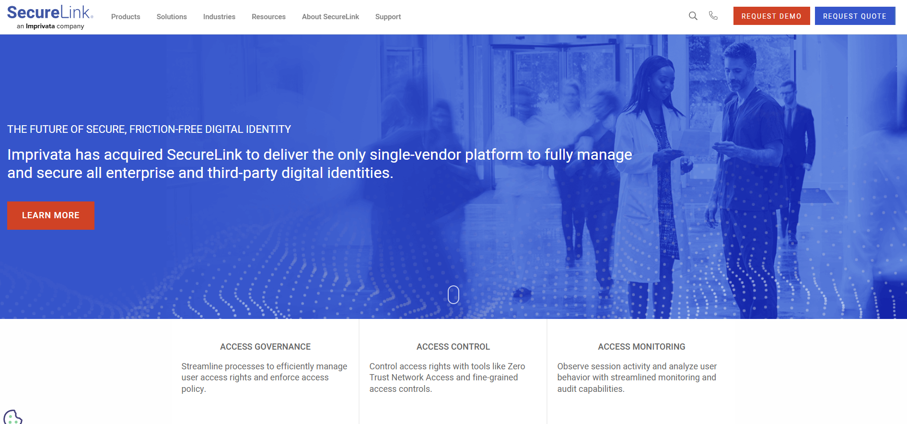Open the Solutions menu

point(172,17)
